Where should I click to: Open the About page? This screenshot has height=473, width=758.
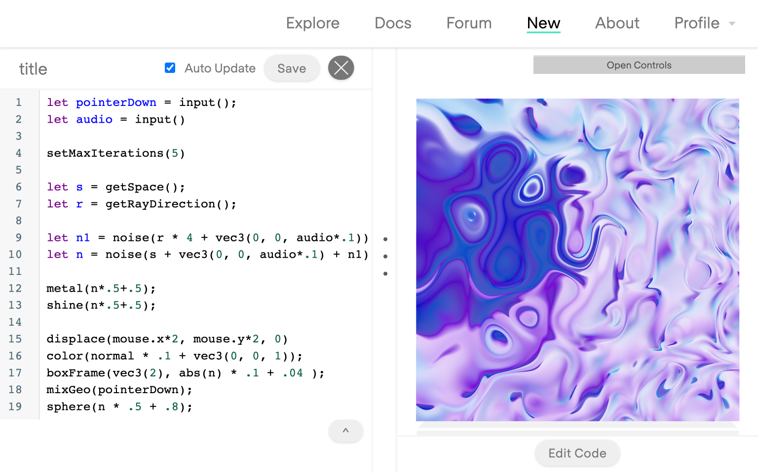617,23
